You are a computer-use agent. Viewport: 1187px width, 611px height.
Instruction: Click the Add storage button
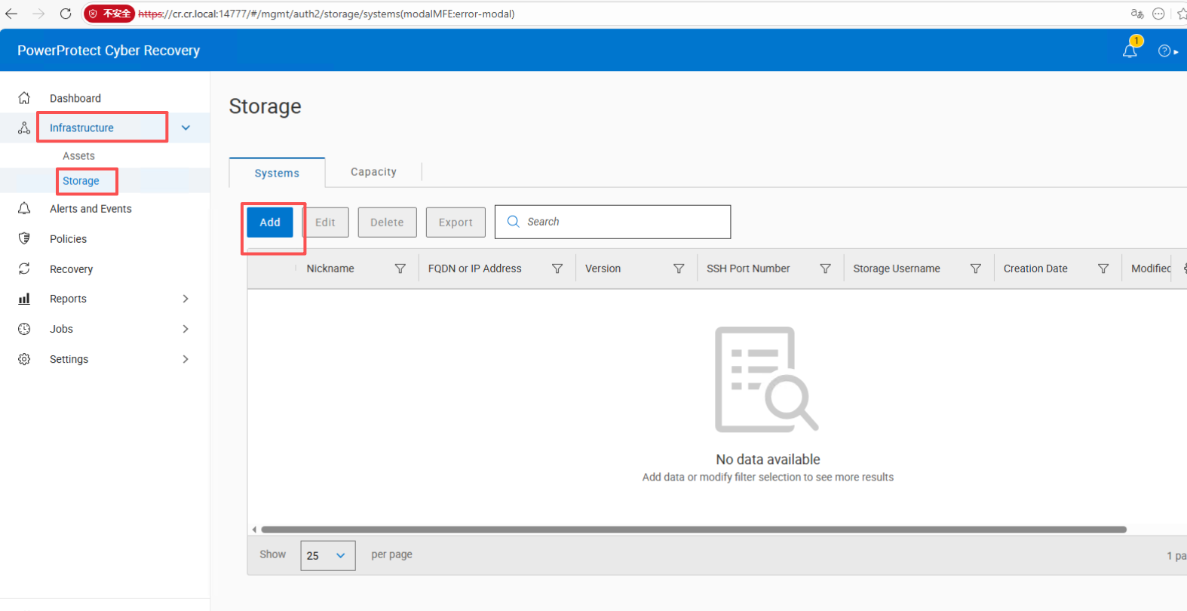(x=270, y=223)
